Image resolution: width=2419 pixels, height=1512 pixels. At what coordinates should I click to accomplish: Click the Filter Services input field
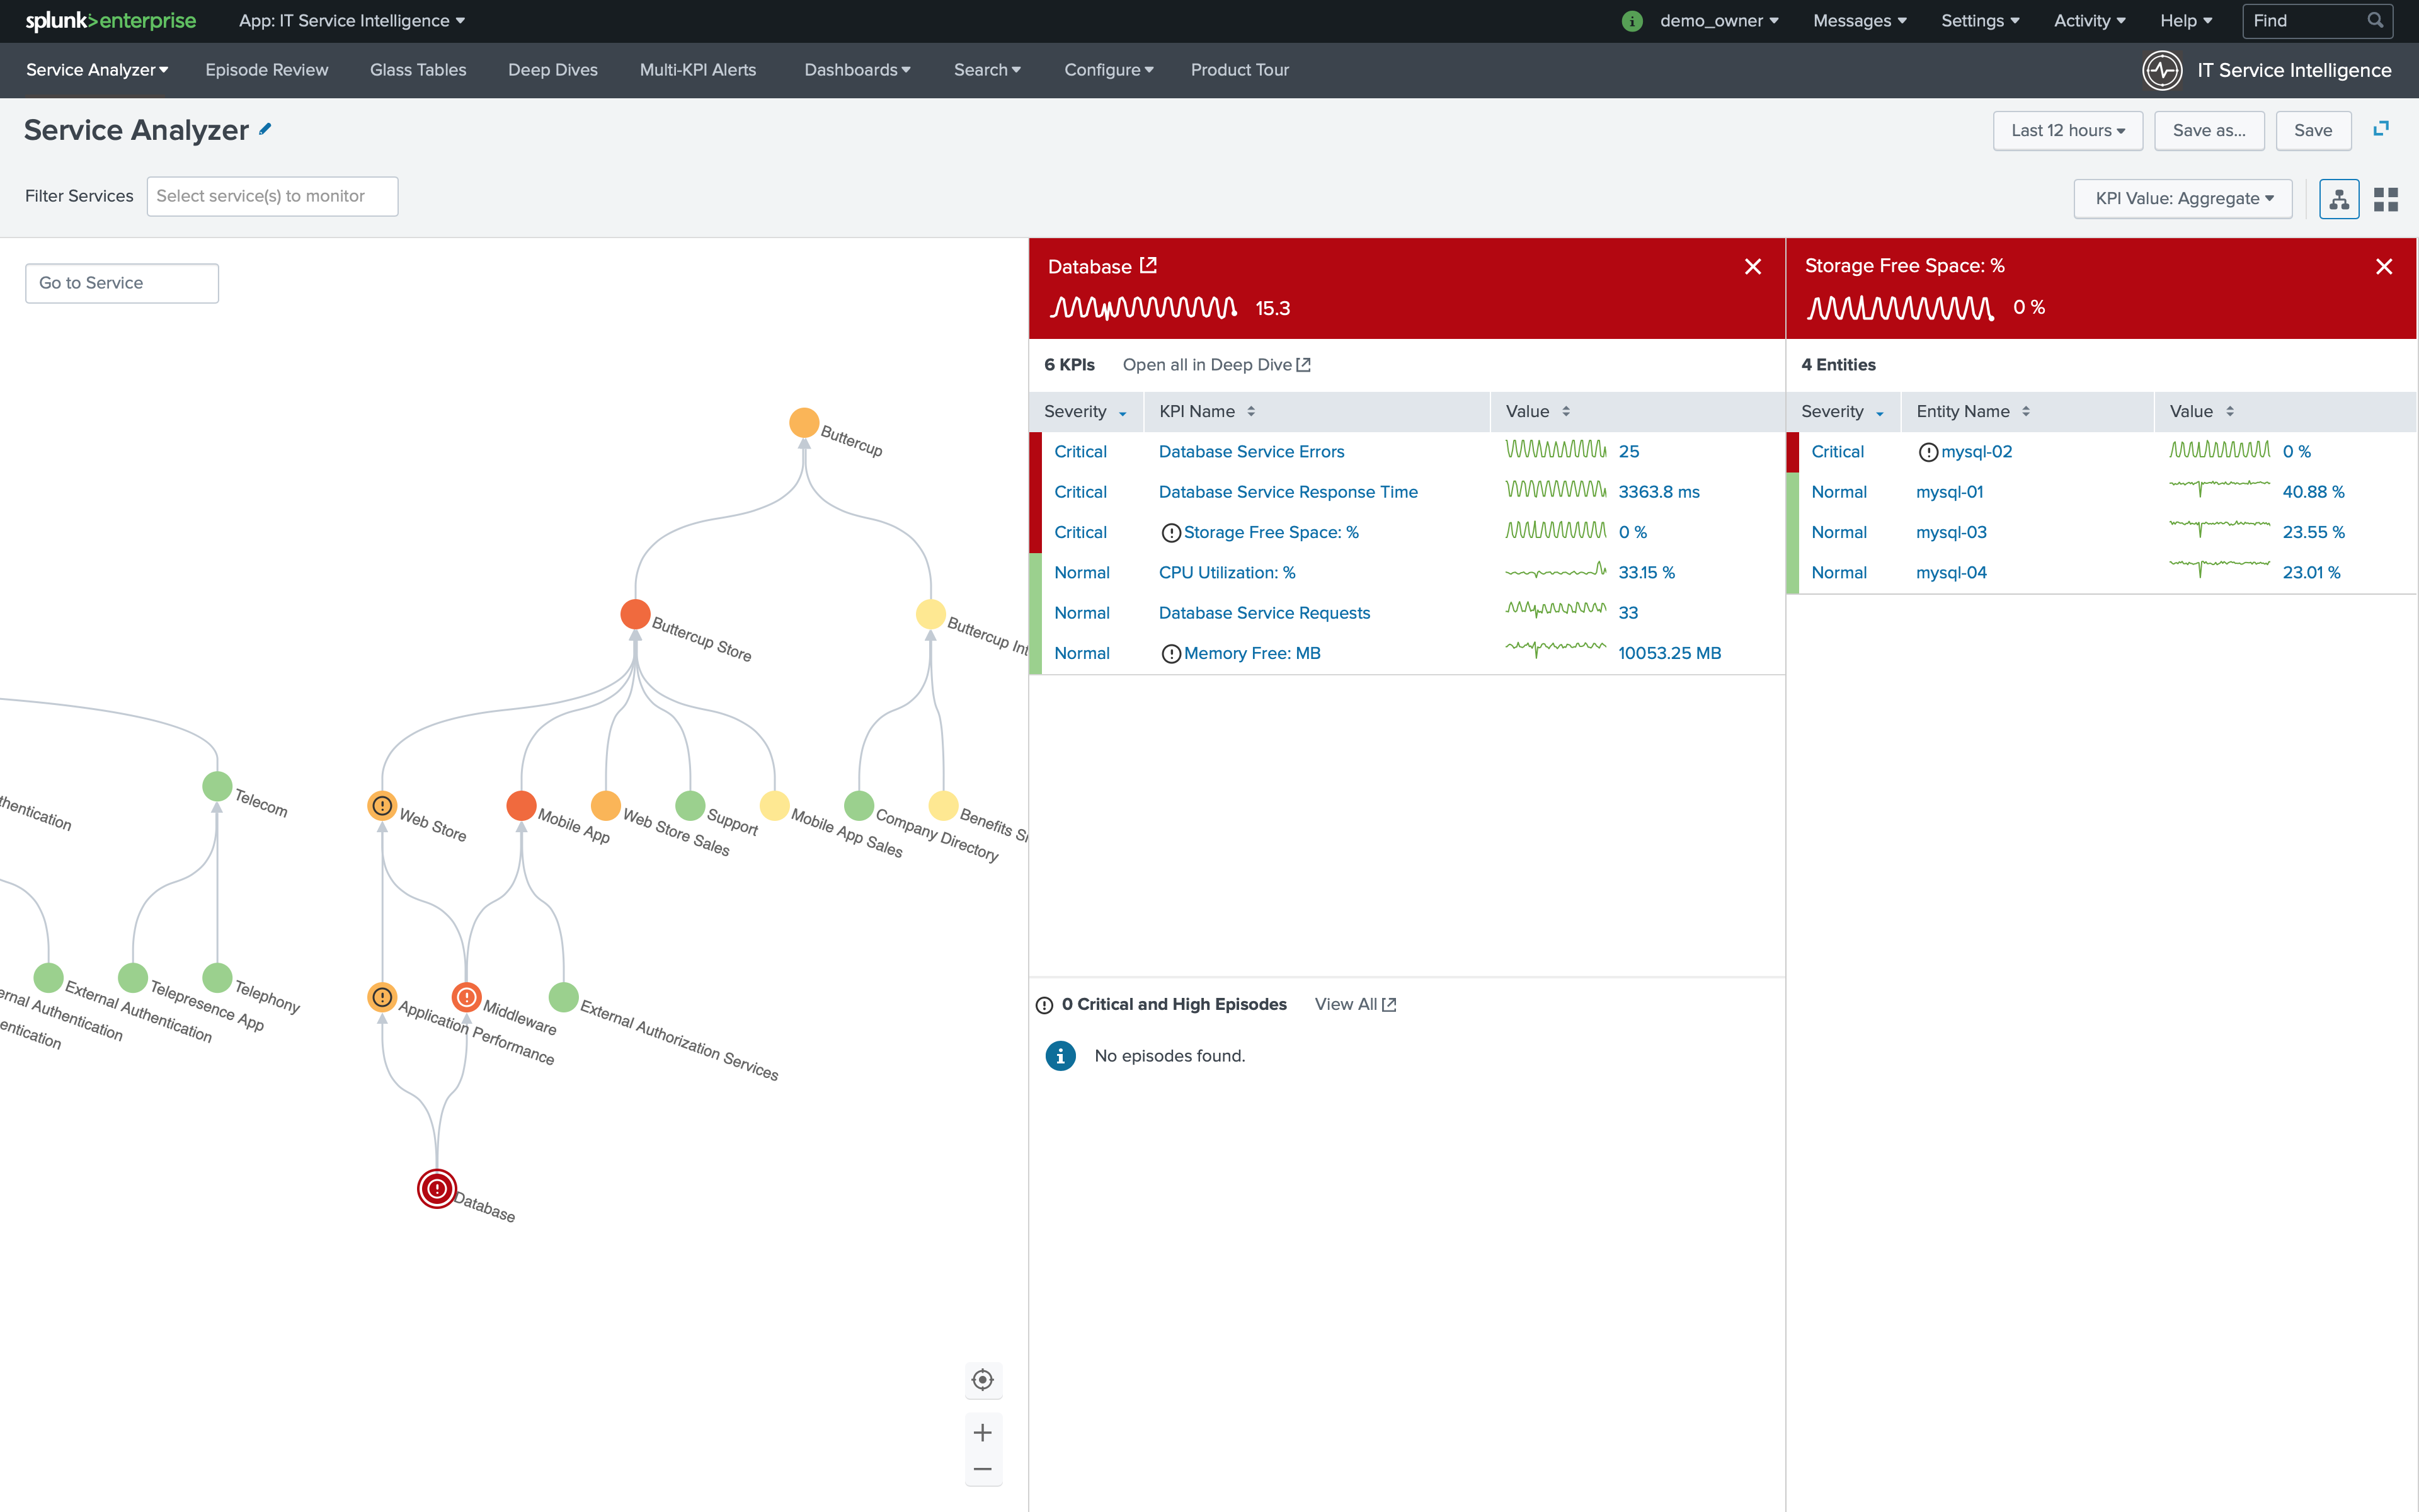272,196
